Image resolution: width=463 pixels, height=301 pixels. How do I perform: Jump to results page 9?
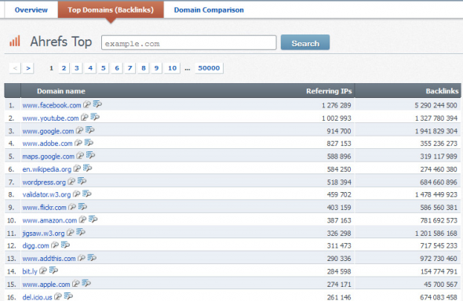click(156, 68)
